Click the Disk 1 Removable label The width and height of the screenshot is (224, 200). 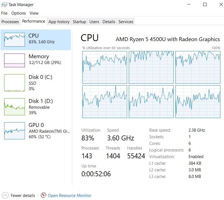39,107
